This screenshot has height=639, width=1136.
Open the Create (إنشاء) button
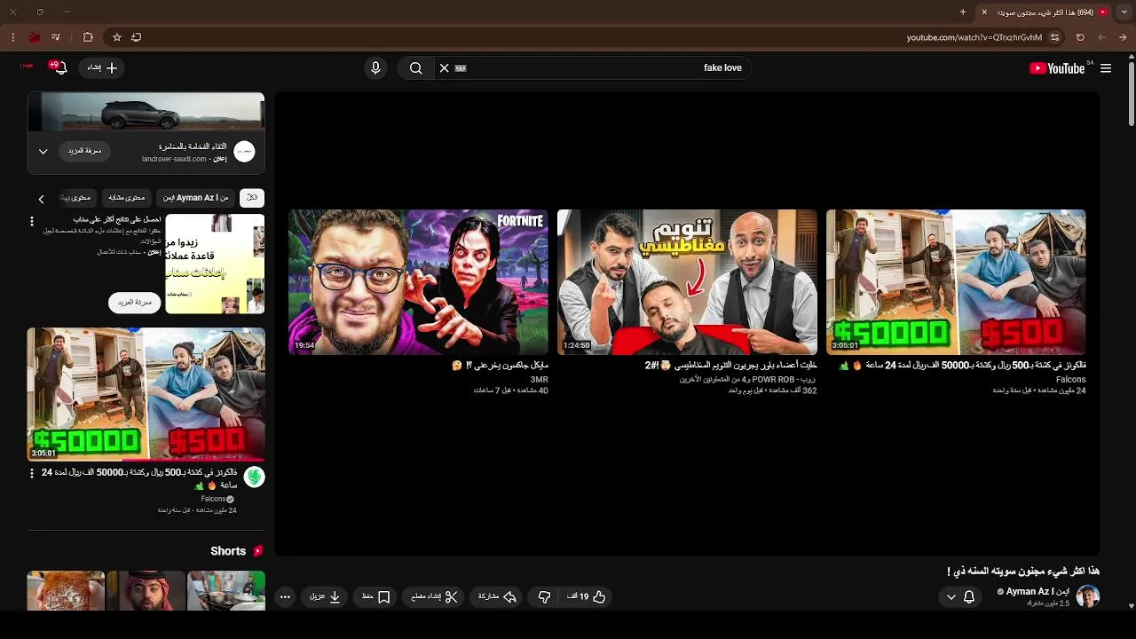[x=102, y=67]
